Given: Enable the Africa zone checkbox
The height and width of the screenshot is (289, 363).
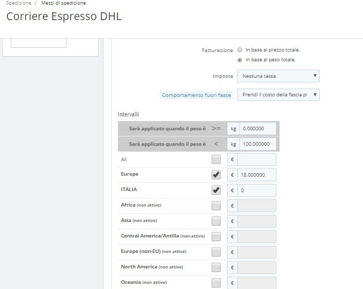Looking at the screenshot, I should (x=216, y=206).
